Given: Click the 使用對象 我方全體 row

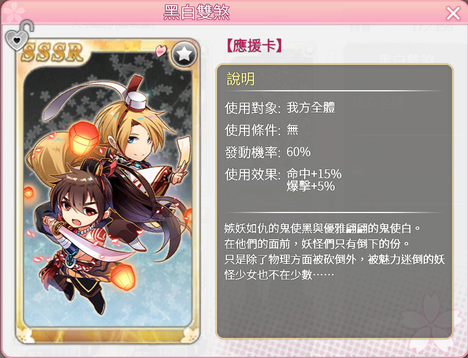Looking at the screenshot, I should pyautogui.click(x=280, y=107).
